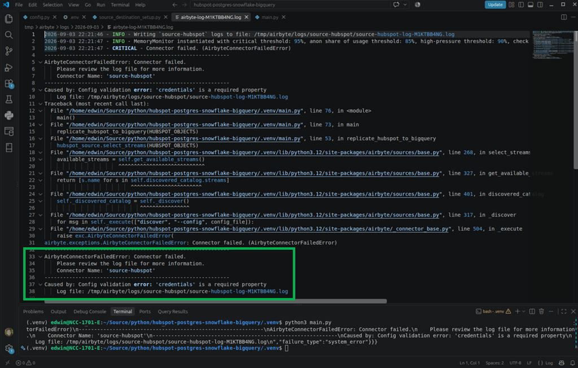Click the Ln 1, Col 1 cursor position
Viewport: 578px width, 368px height.
(x=469, y=363)
